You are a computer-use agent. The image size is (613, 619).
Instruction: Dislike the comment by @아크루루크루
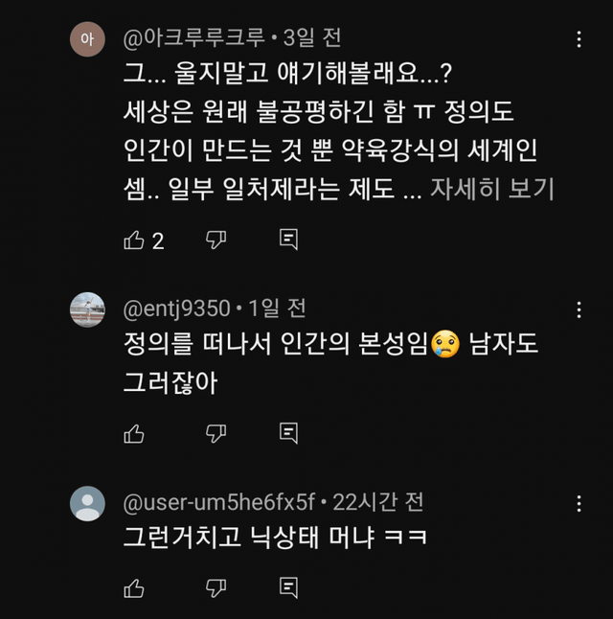(216, 241)
